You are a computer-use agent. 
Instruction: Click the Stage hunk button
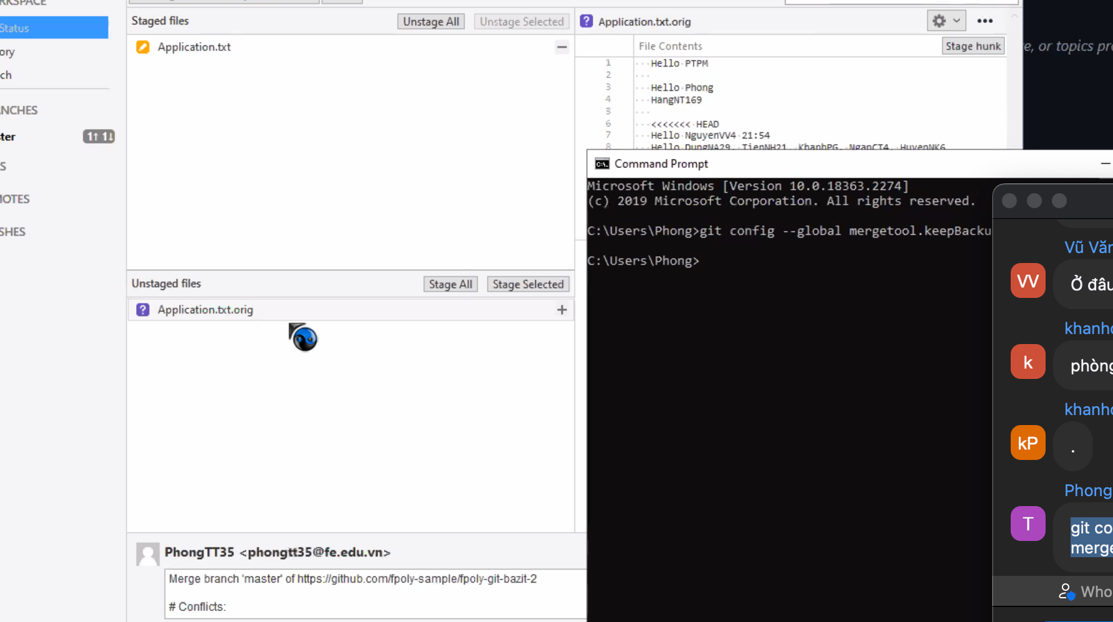(x=973, y=45)
